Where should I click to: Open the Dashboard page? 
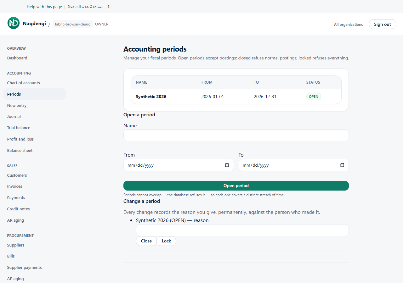point(17,58)
